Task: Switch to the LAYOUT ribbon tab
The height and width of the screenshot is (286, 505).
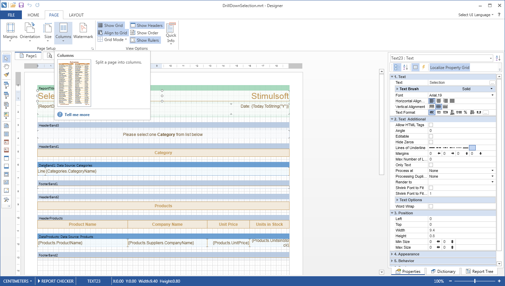Action: pos(76,15)
